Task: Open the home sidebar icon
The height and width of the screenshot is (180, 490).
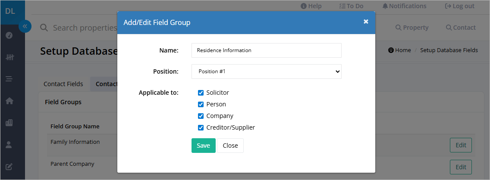Action: click(x=9, y=101)
